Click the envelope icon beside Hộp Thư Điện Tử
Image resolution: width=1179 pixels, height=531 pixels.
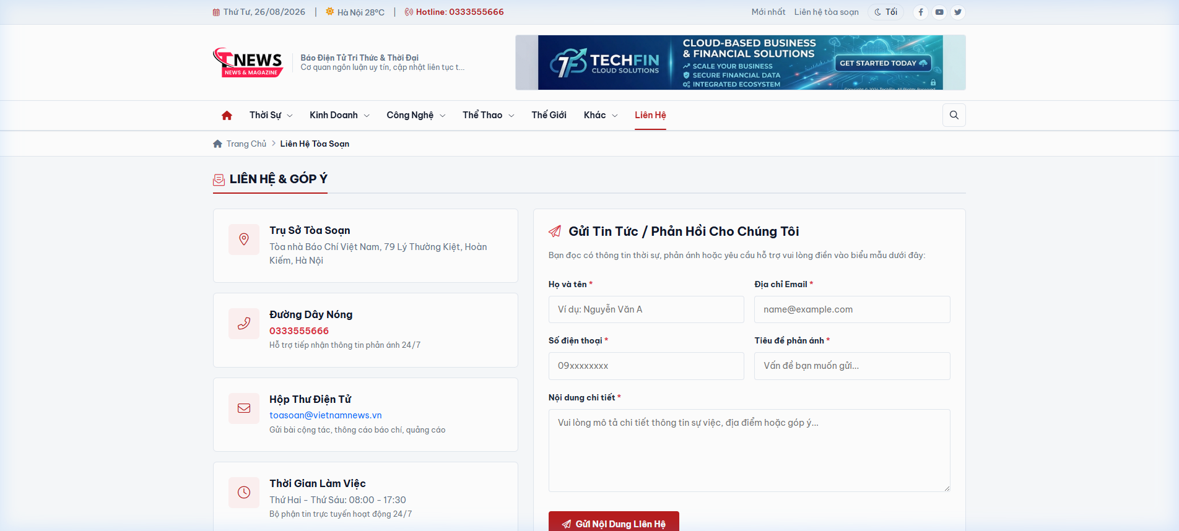pyautogui.click(x=244, y=408)
